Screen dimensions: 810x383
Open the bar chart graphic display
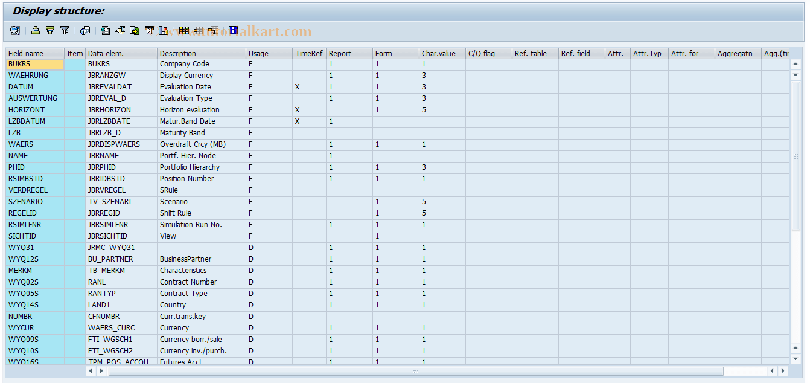pos(164,30)
